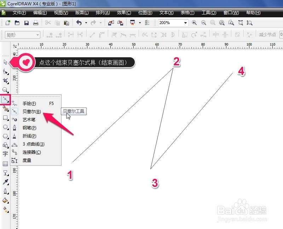Select the Zoom tool in toolbox
This screenshot has width=283, height=229.
(x=5, y=90)
